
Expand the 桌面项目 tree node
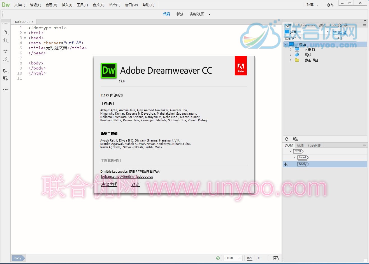pyautogui.click(x=291, y=60)
